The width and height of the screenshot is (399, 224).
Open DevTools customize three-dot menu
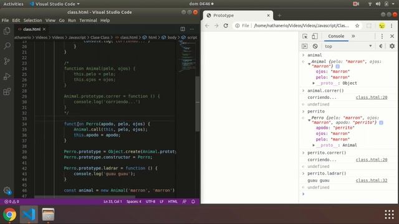coord(382,36)
